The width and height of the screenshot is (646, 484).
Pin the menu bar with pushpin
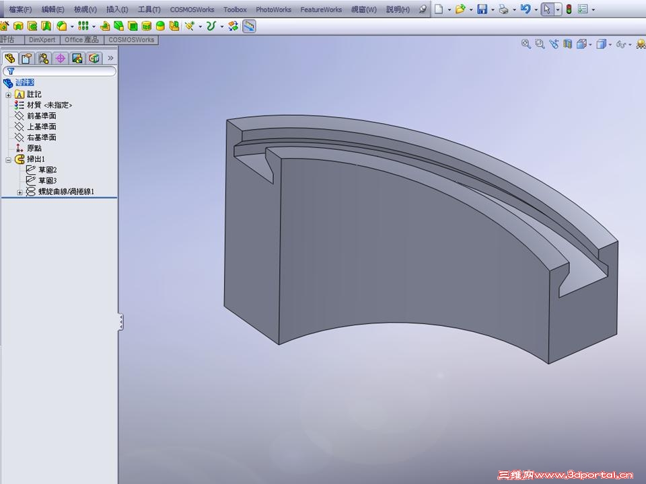tap(423, 9)
